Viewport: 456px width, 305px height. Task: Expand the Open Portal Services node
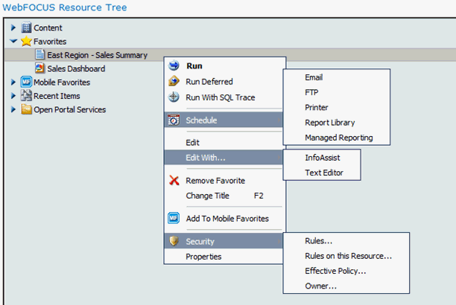(x=13, y=109)
